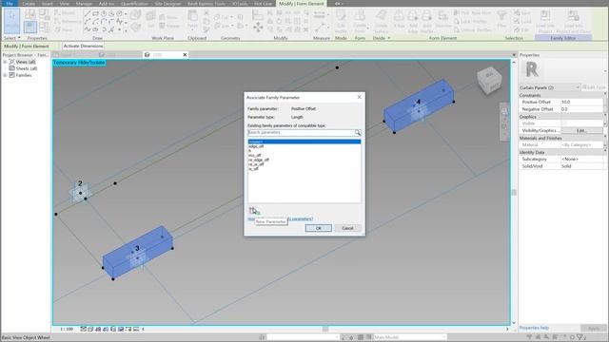Viewport: 609px width, 342px height.
Task: Expand Views (all) in Project Browser
Action: 5,62
